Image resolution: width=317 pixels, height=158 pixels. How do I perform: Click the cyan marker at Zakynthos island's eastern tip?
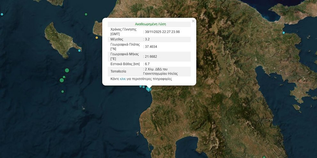(80, 50)
